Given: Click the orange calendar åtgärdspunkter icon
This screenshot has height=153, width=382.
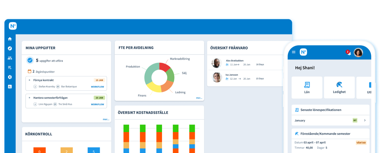Looking at the screenshot, I should tap(29, 71).
